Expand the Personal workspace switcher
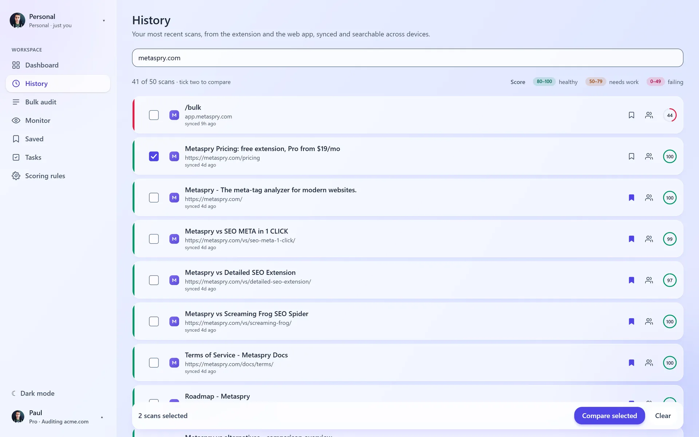699x437 pixels. tap(58, 20)
